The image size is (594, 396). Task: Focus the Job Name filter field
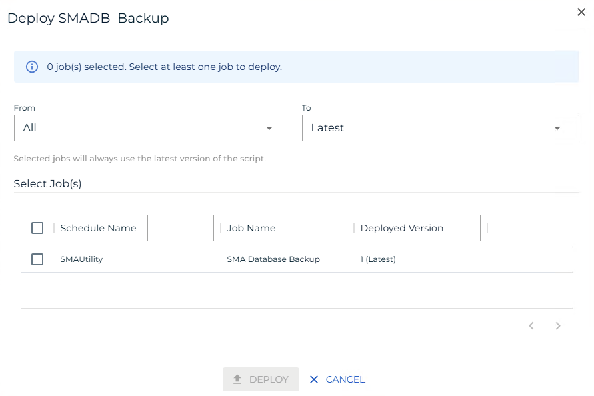[x=317, y=228]
